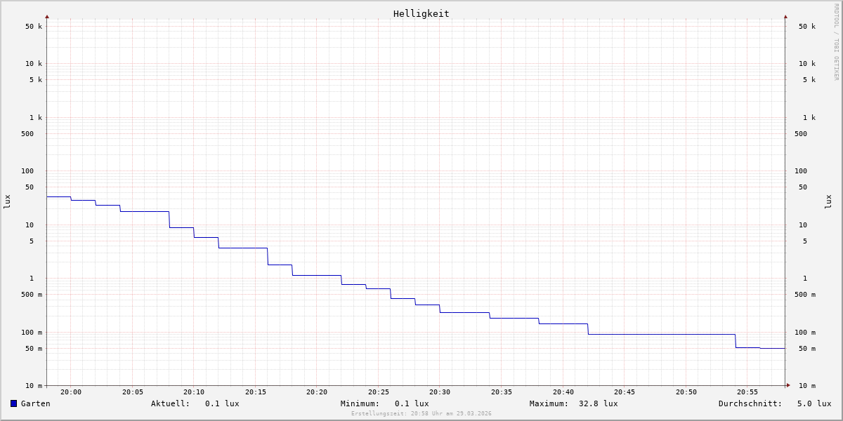Click the '20:40' time axis label
843x421 pixels.
563,392
